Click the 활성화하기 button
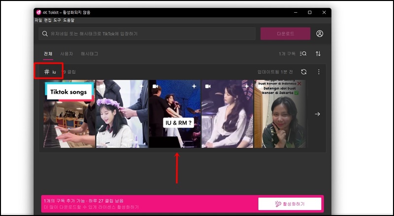Screen dimensions: 394x216 [x=290, y=204]
